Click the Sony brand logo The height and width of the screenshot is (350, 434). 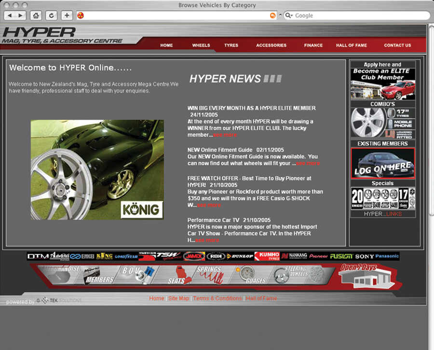[x=364, y=256]
